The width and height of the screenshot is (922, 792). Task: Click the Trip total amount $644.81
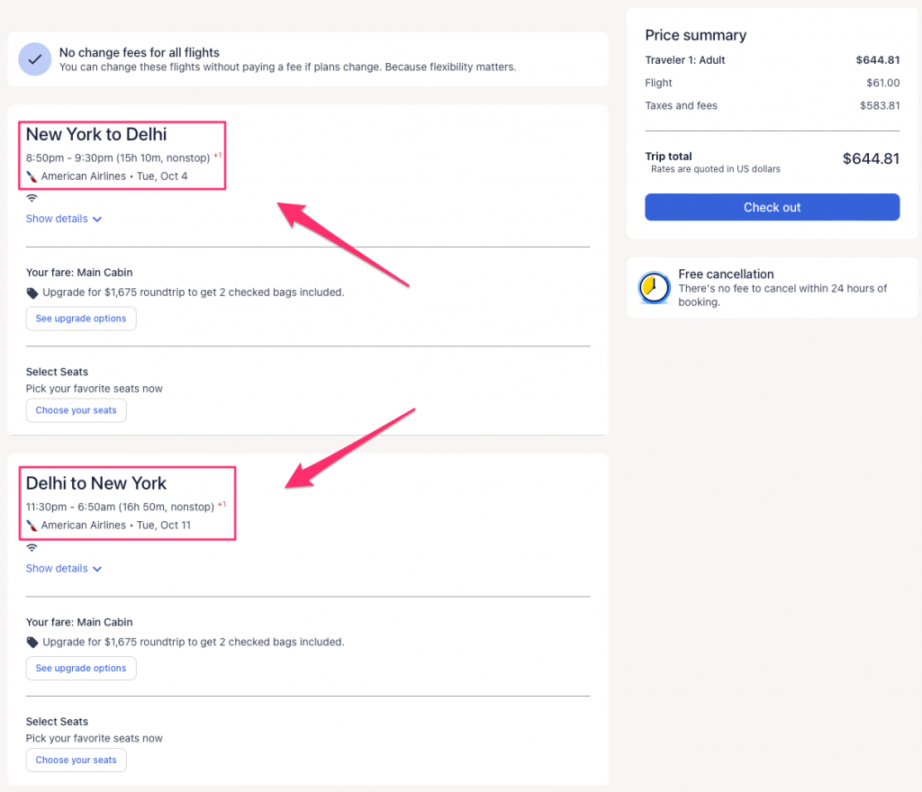tap(871, 159)
